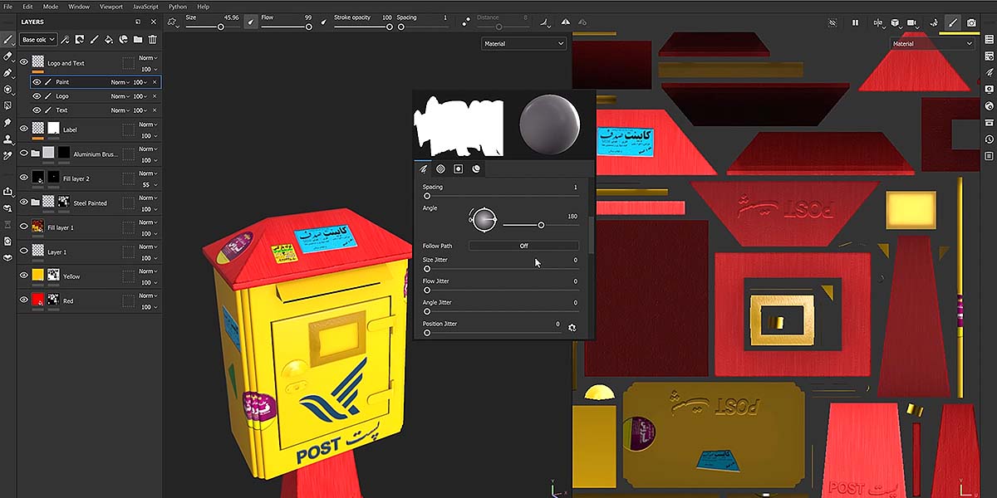
Task: Open Material dropdown in 2D viewport
Action: 931,43
